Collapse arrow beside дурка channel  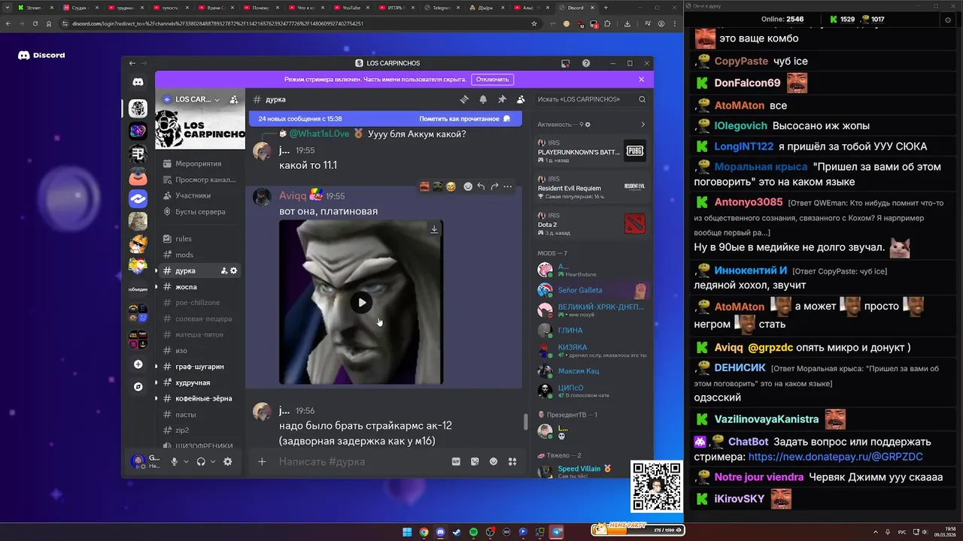tap(156, 270)
